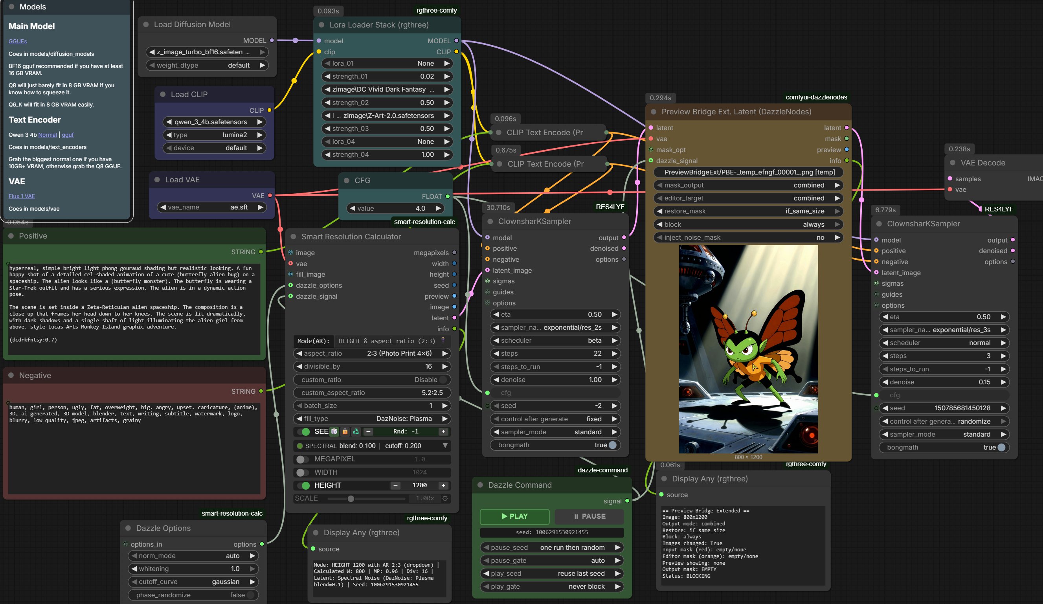Toggle the SEED switch on Smart Resolution Calculator
This screenshot has width=1043, height=604.
tap(304, 431)
